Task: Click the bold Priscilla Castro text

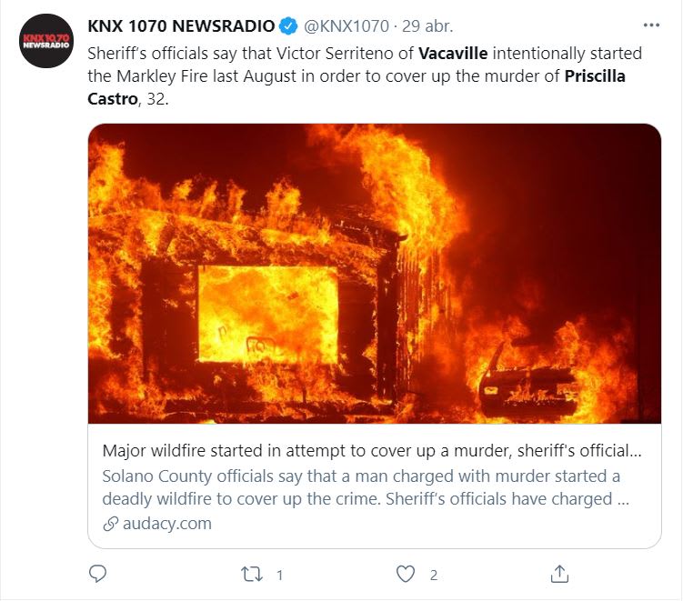Action: tap(595, 76)
